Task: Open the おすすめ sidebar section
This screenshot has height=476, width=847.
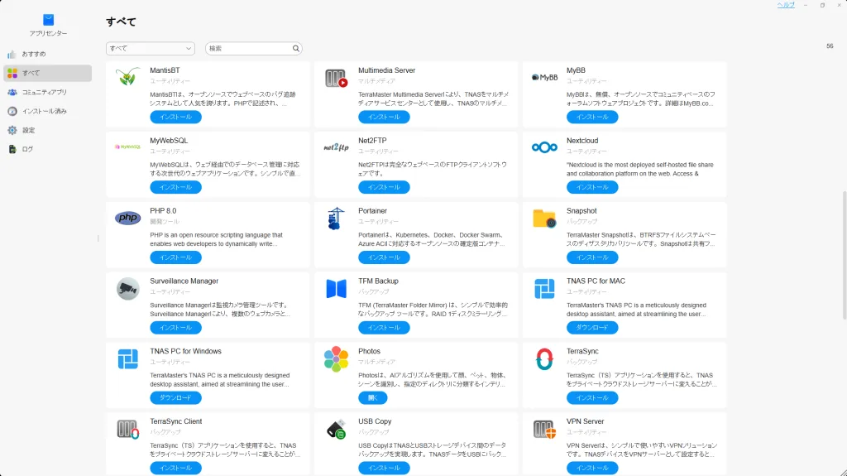Action: [47, 54]
